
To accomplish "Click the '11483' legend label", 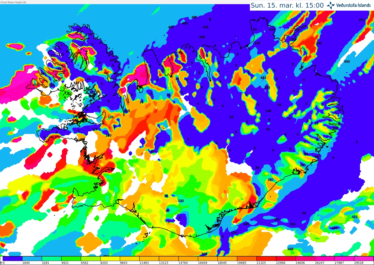I will click(144, 263).
